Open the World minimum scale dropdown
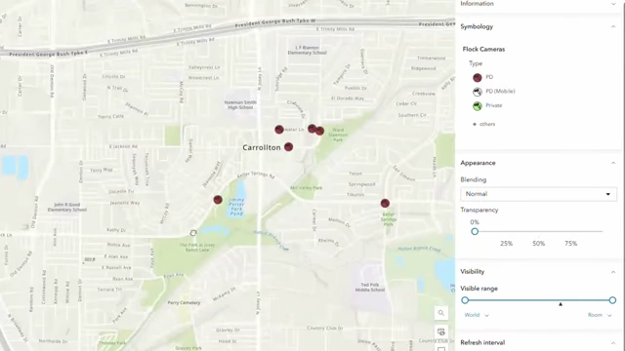 pos(477,315)
